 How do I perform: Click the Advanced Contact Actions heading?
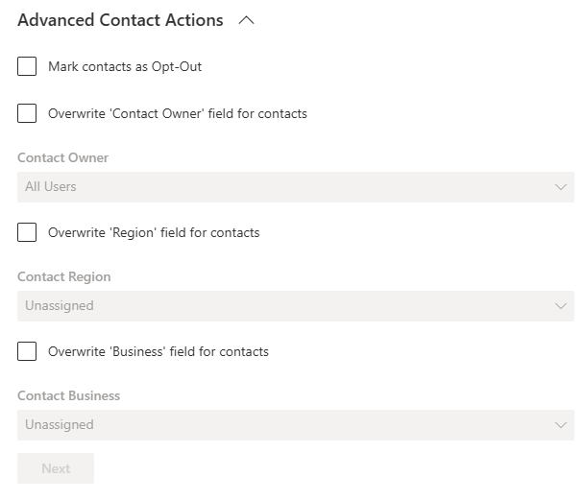point(120,20)
